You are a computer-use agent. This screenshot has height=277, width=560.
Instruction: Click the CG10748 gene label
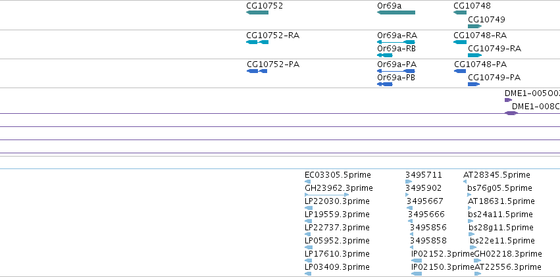472,6
